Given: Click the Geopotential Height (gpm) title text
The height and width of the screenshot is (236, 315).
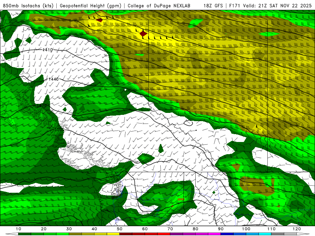Looking at the screenshot, I should click(x=91, y=6).
